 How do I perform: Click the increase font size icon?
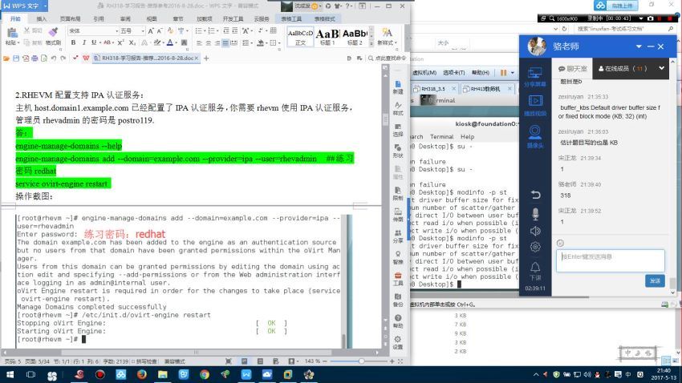[x=151, y=30]
